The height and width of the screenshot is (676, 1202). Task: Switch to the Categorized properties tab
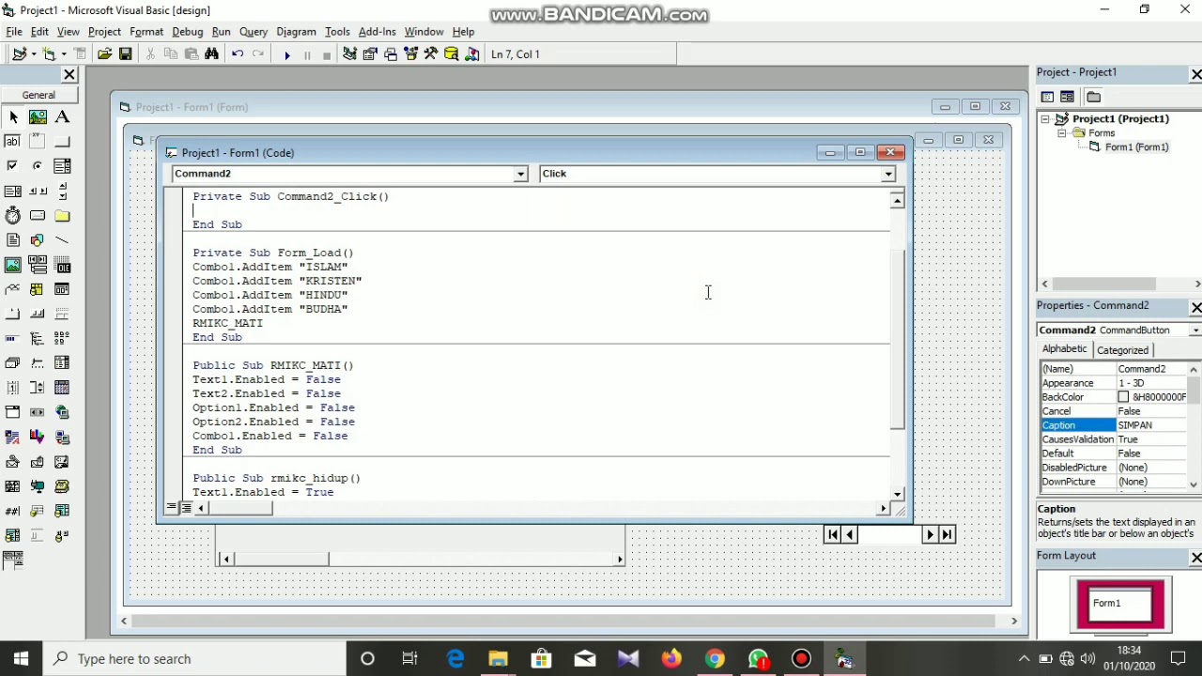pyautogui.click(x=1122, y=350)
